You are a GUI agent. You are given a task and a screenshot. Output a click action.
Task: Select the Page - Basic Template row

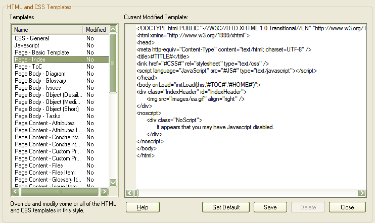point(61,52)
